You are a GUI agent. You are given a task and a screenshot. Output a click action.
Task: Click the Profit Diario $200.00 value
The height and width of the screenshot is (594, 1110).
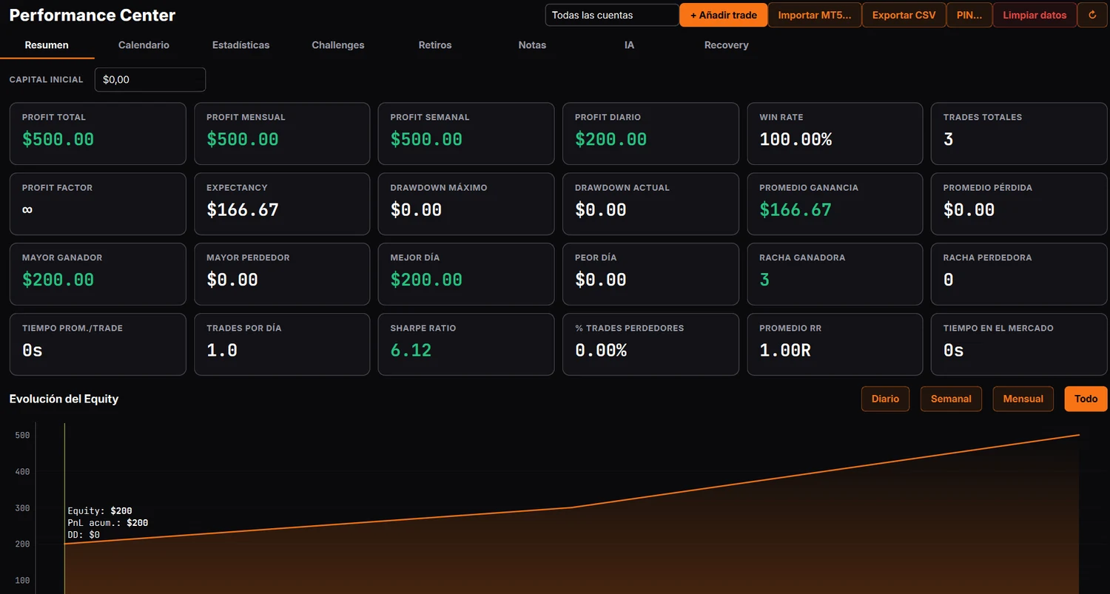(610, 139)
